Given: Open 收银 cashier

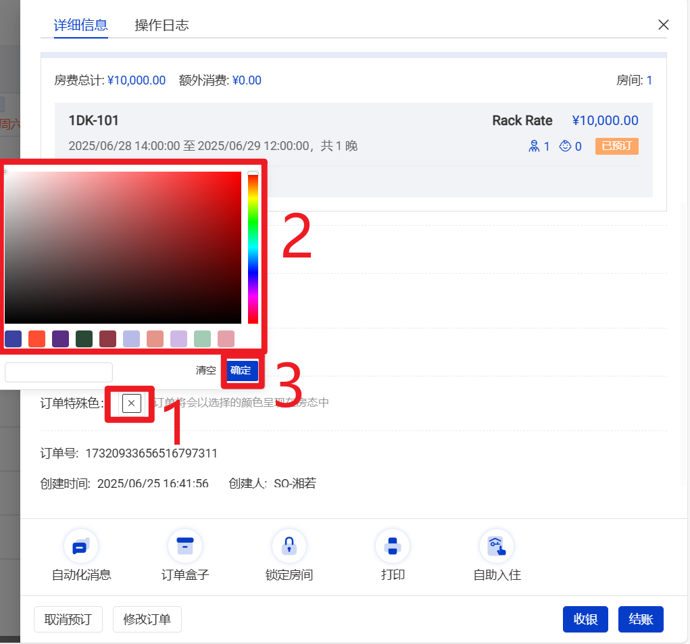Looking at the screenshot, I should point(585,619).
